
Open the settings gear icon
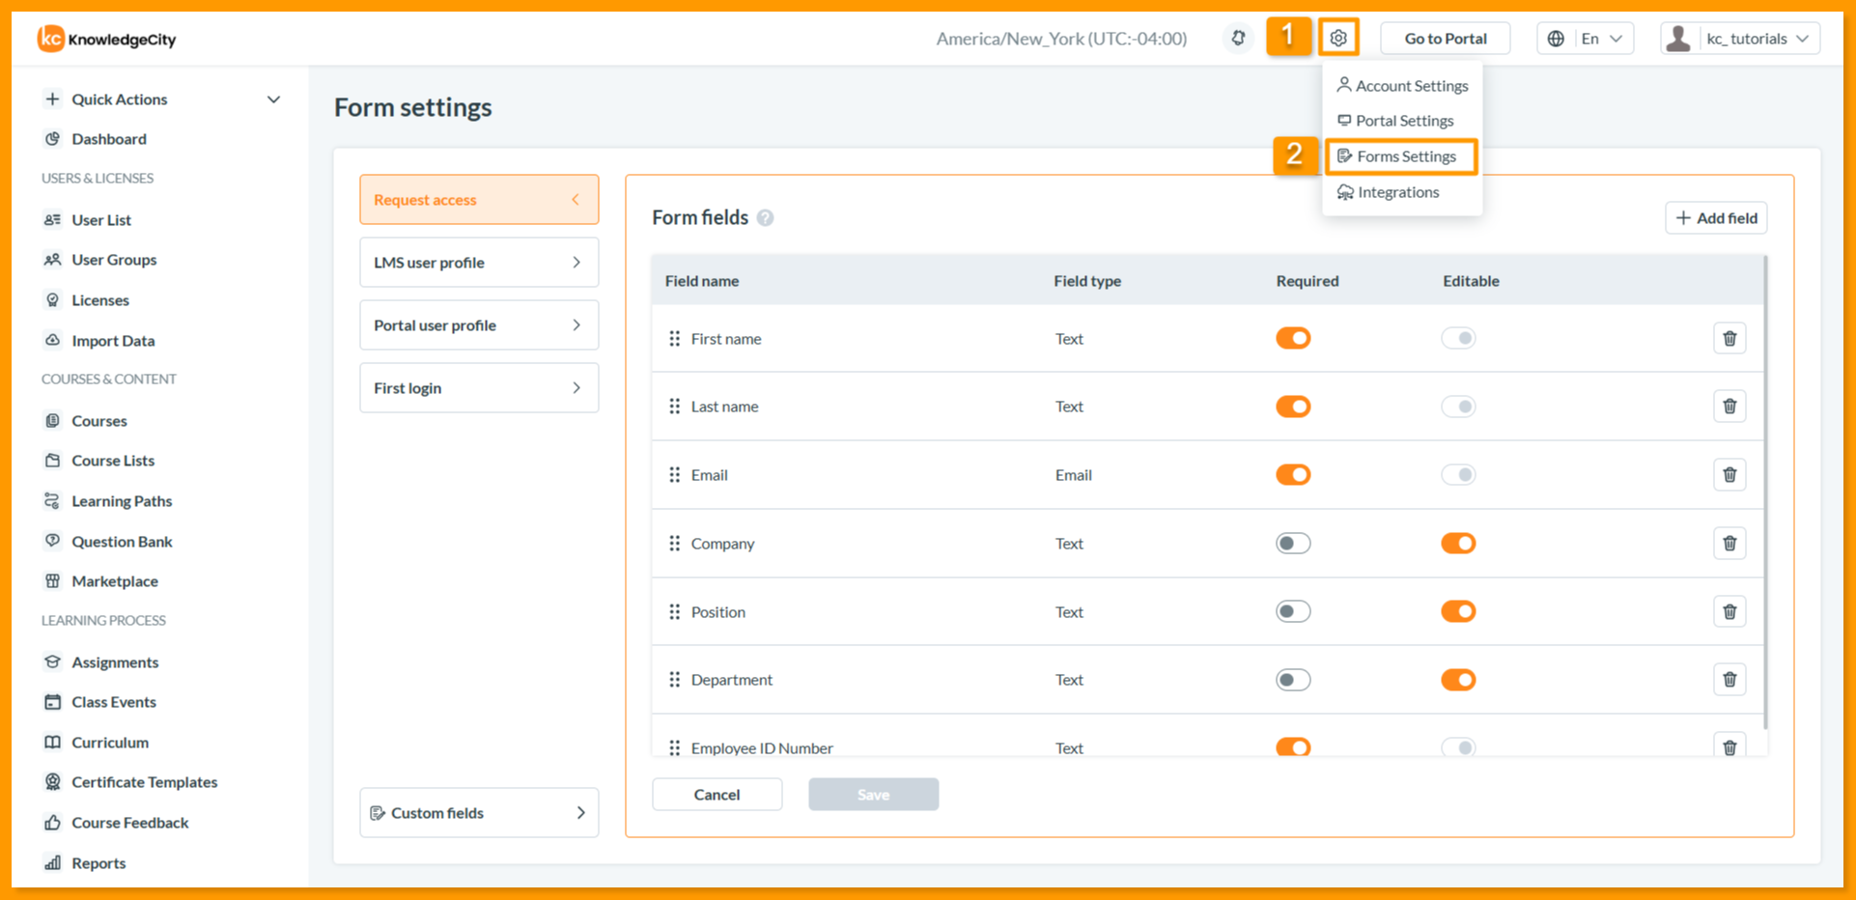(x=1338, y=39)
